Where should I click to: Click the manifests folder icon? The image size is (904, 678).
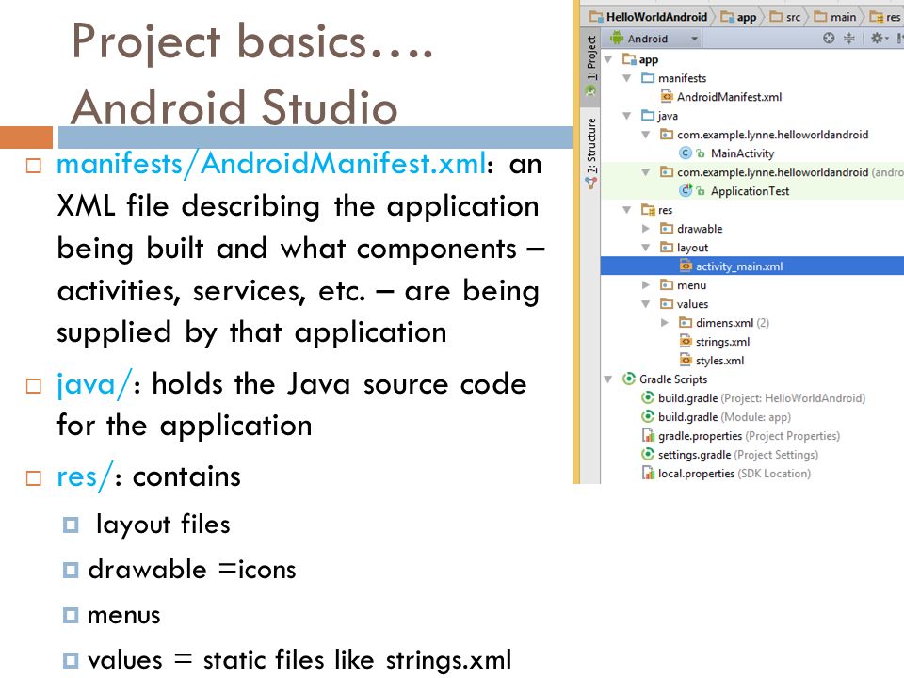(x=648, y=78)
